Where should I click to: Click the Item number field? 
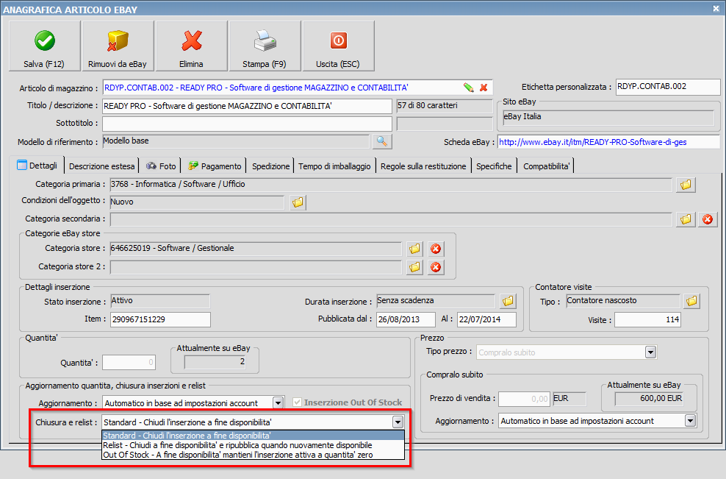pyautogui.click(x=160, y=319)
